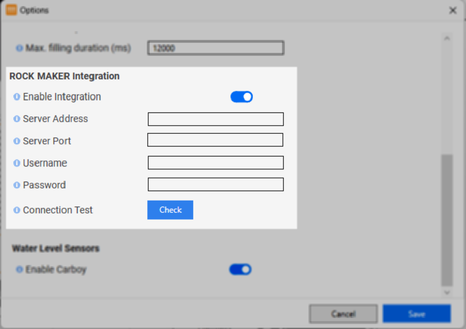Screen dimensions: 466x329
Task: Select the Username input field
Action: pos(216,163)
